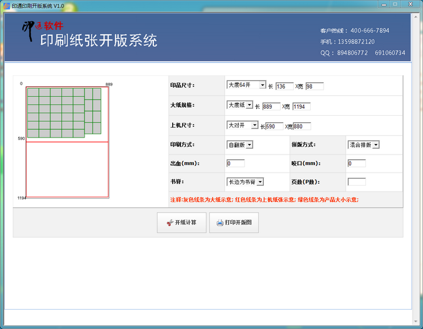Focus the 出血(mm) bleed input field
The image size is (423, 329).
pyautogui.click(x=236, y=163)
